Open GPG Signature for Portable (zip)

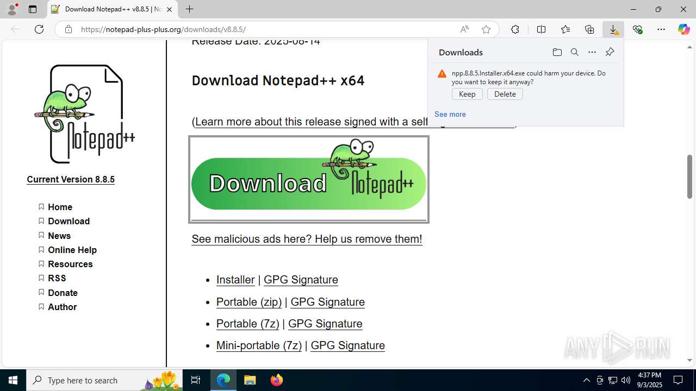tap(327, 302)
